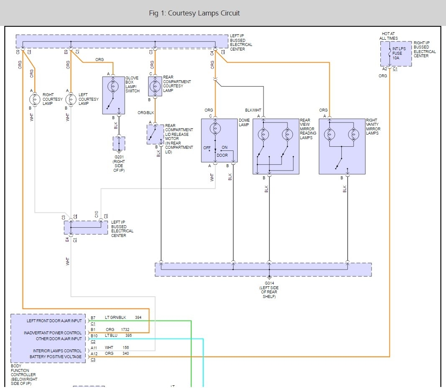
Task: Select the Dome Lamp component box
Action: (219, 140)
